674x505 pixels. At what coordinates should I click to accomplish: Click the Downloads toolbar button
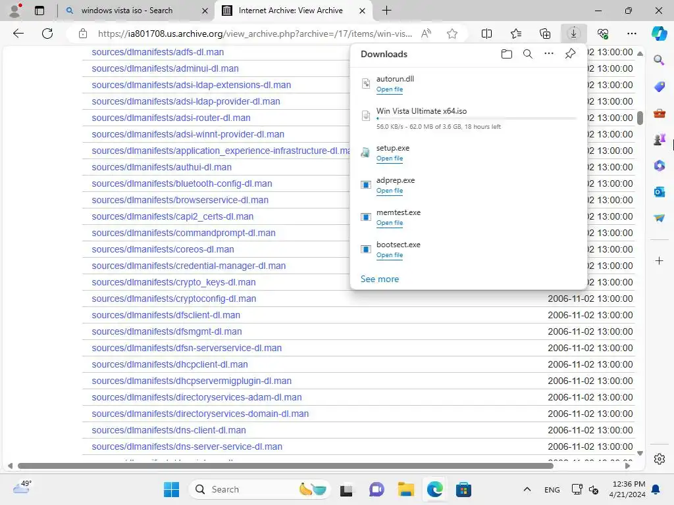(573, 34)
